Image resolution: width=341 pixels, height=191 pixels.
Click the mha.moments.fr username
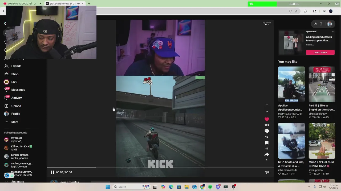click(287, 170)
